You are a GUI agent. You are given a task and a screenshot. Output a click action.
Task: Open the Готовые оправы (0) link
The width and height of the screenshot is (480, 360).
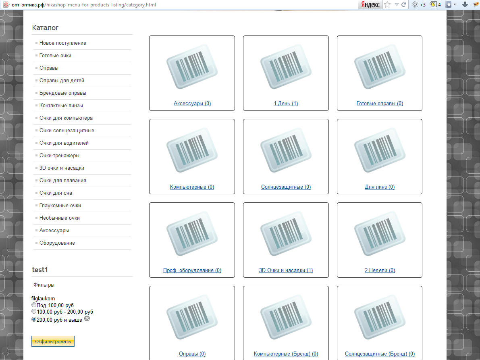pyautogui.click(x=380, y=104)
